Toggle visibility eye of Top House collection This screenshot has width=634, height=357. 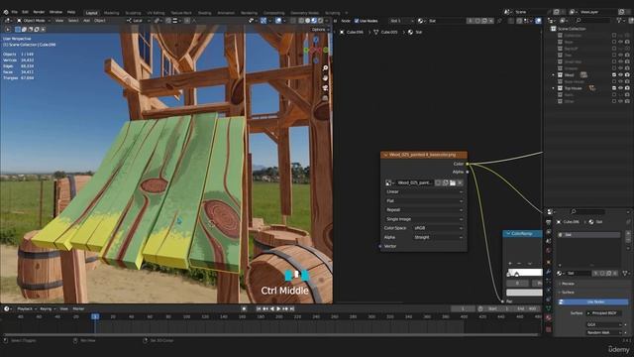pos(621,88)
